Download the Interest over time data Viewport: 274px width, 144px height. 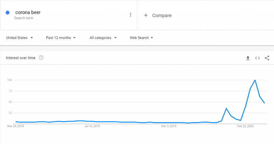click(x=248, y=58)
